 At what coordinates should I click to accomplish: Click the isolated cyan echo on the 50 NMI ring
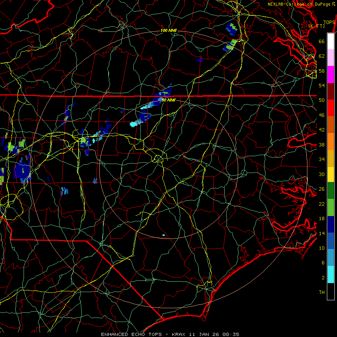[x=164, y=235]
